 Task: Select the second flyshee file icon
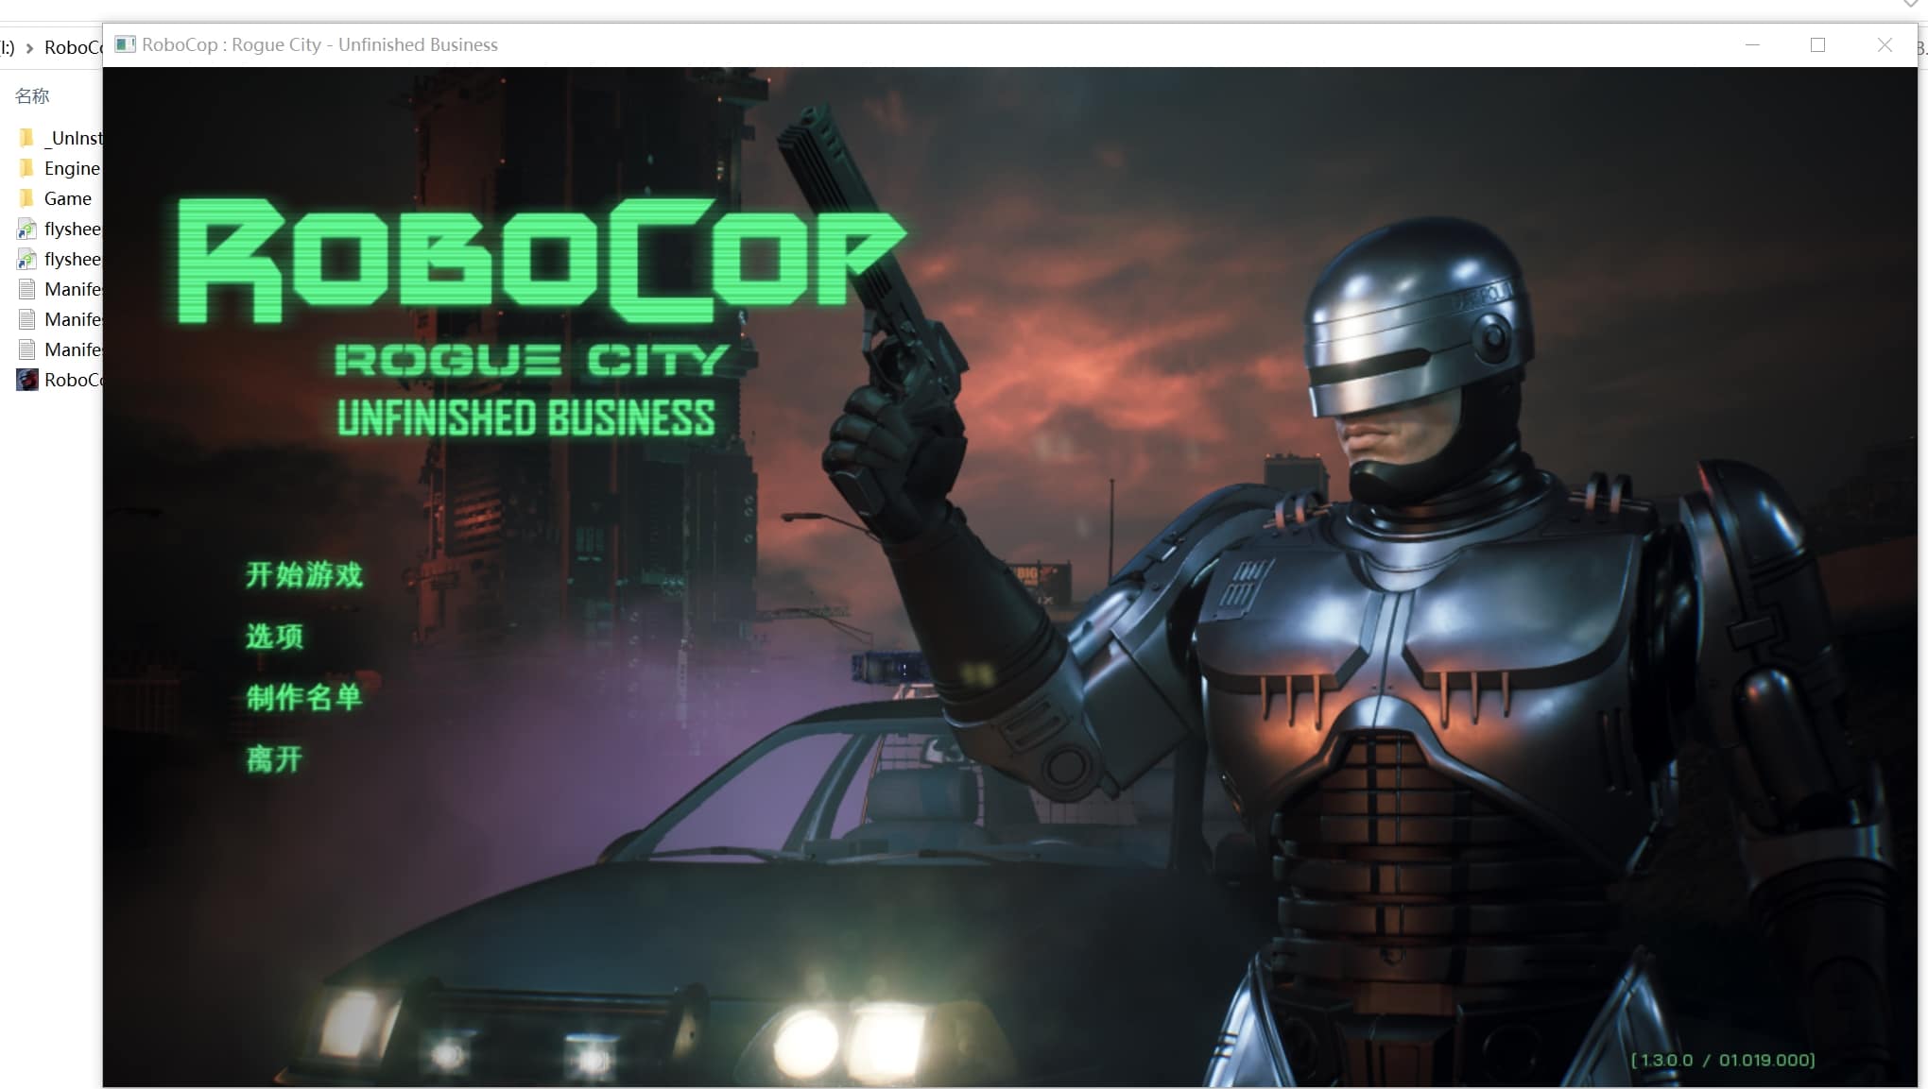click(26, 259)
